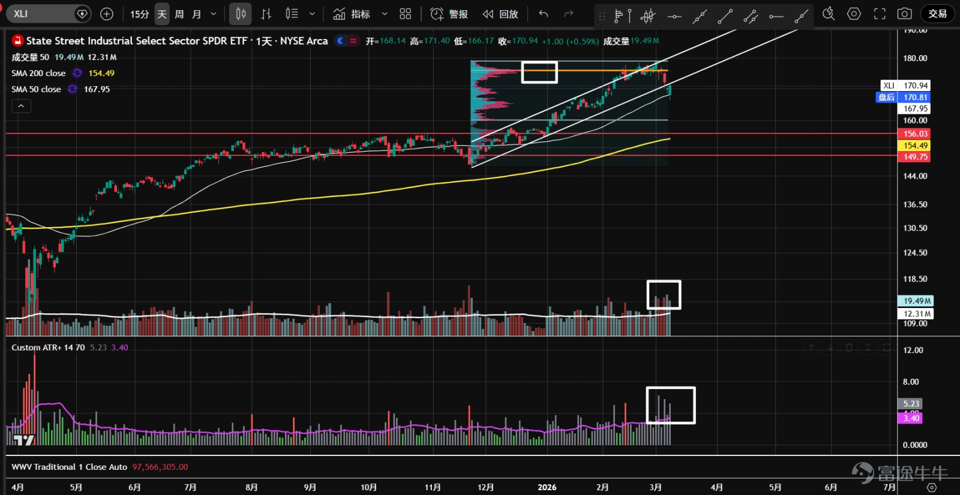The image size is (960, 495).
Task: Create an alert with 警报
Action: pos(449,14)
